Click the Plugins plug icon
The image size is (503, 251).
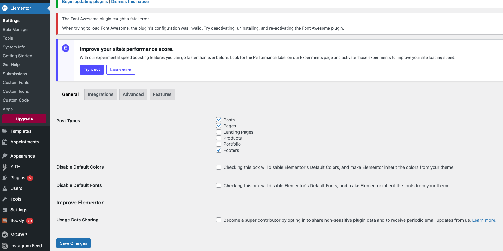tap(5, 178)
